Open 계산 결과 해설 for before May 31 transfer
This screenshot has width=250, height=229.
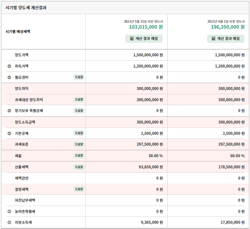tap(144, 39)
